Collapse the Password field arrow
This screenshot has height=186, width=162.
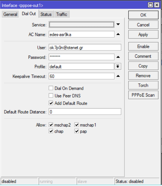(118, 57)
